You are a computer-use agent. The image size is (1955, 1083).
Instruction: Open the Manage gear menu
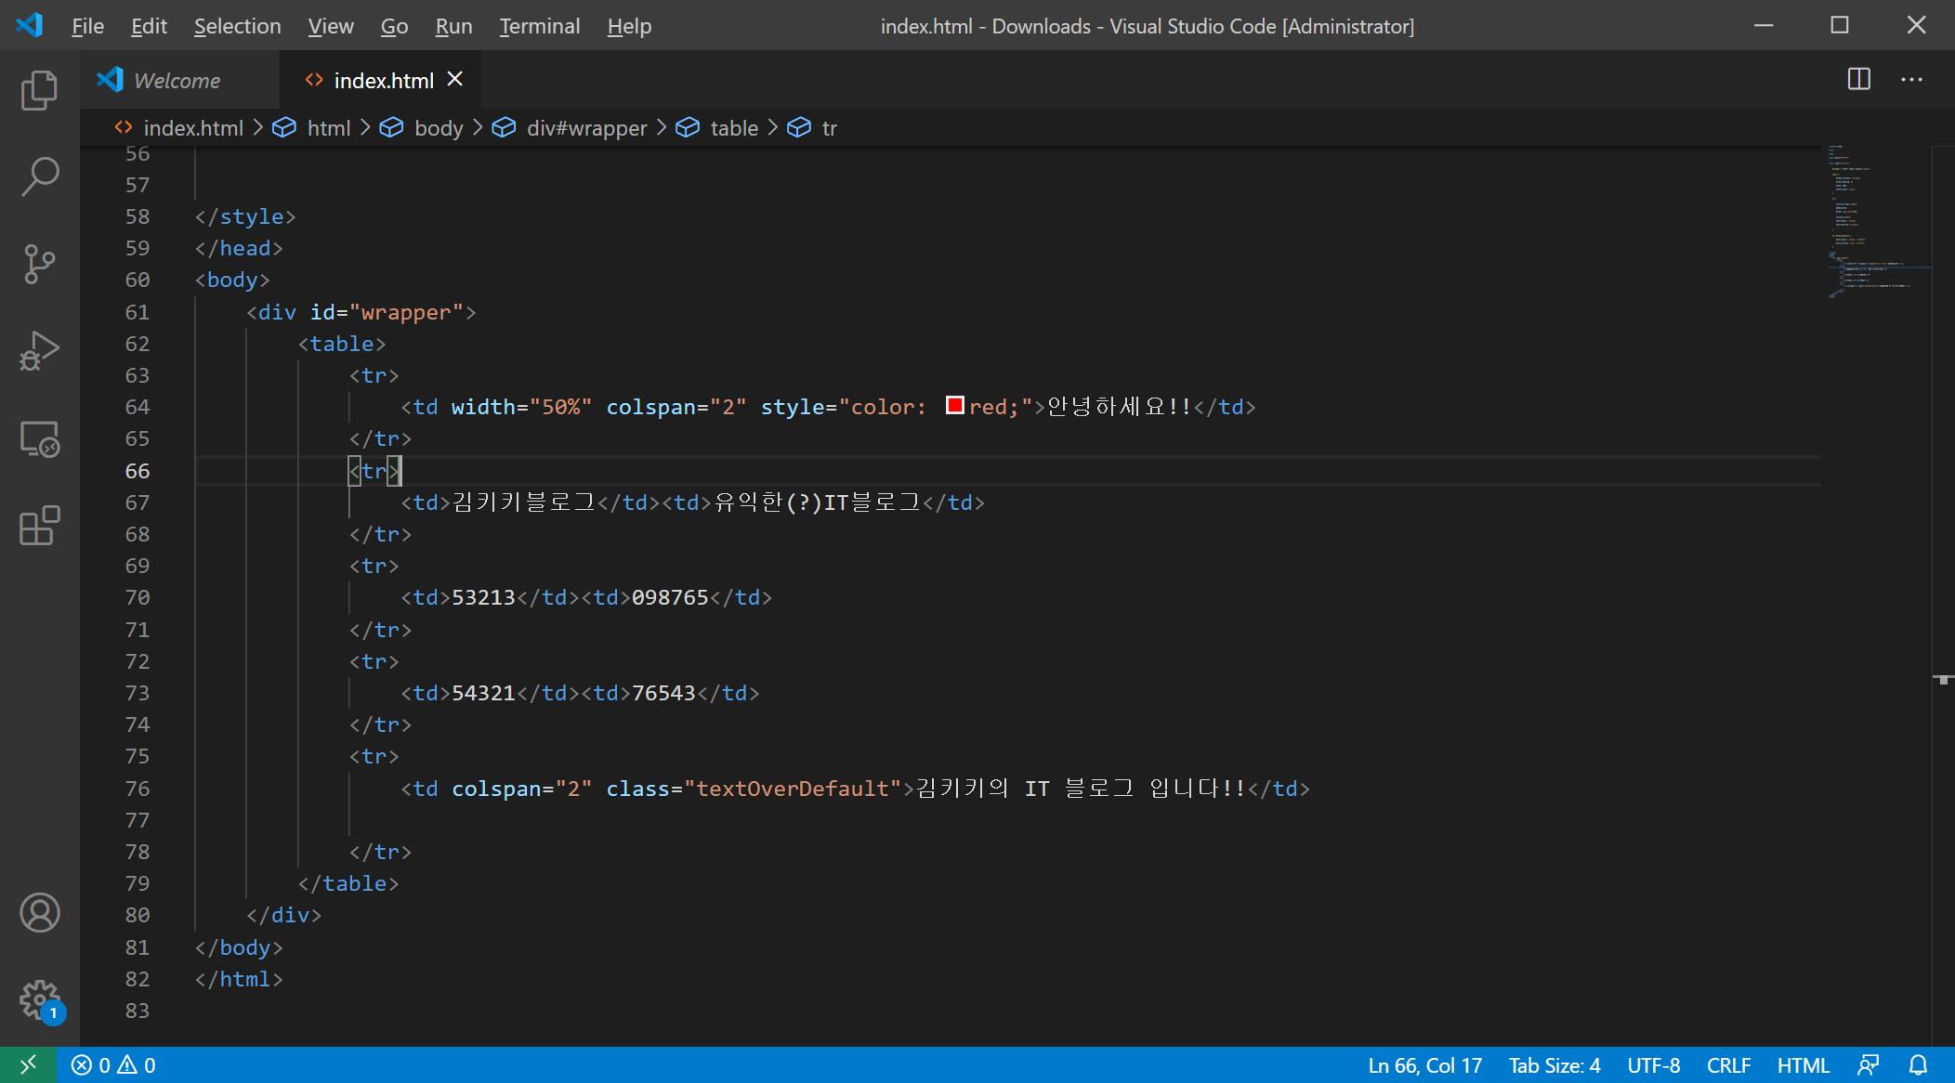[39, 999]
